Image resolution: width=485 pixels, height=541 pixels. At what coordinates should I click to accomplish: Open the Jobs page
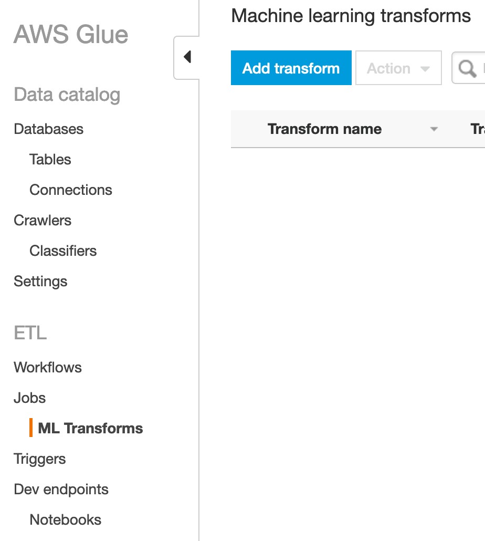click(x=30, y=398)
